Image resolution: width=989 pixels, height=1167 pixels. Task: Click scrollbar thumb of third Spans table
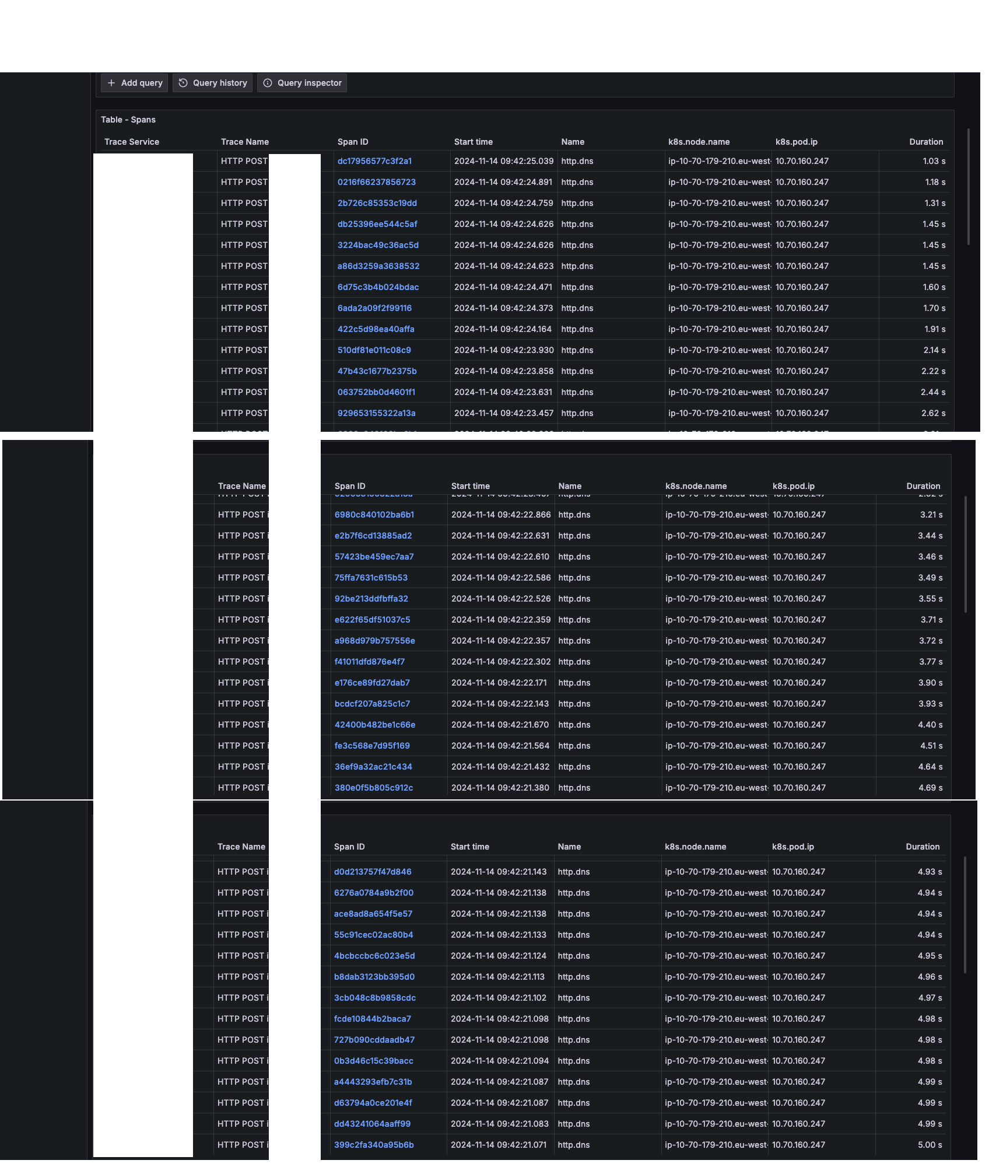click(x=965, y=915)
